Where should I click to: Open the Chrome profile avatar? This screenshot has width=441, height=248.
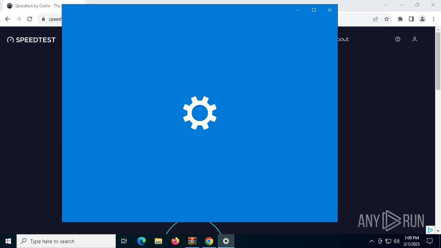tap(422, 19)
